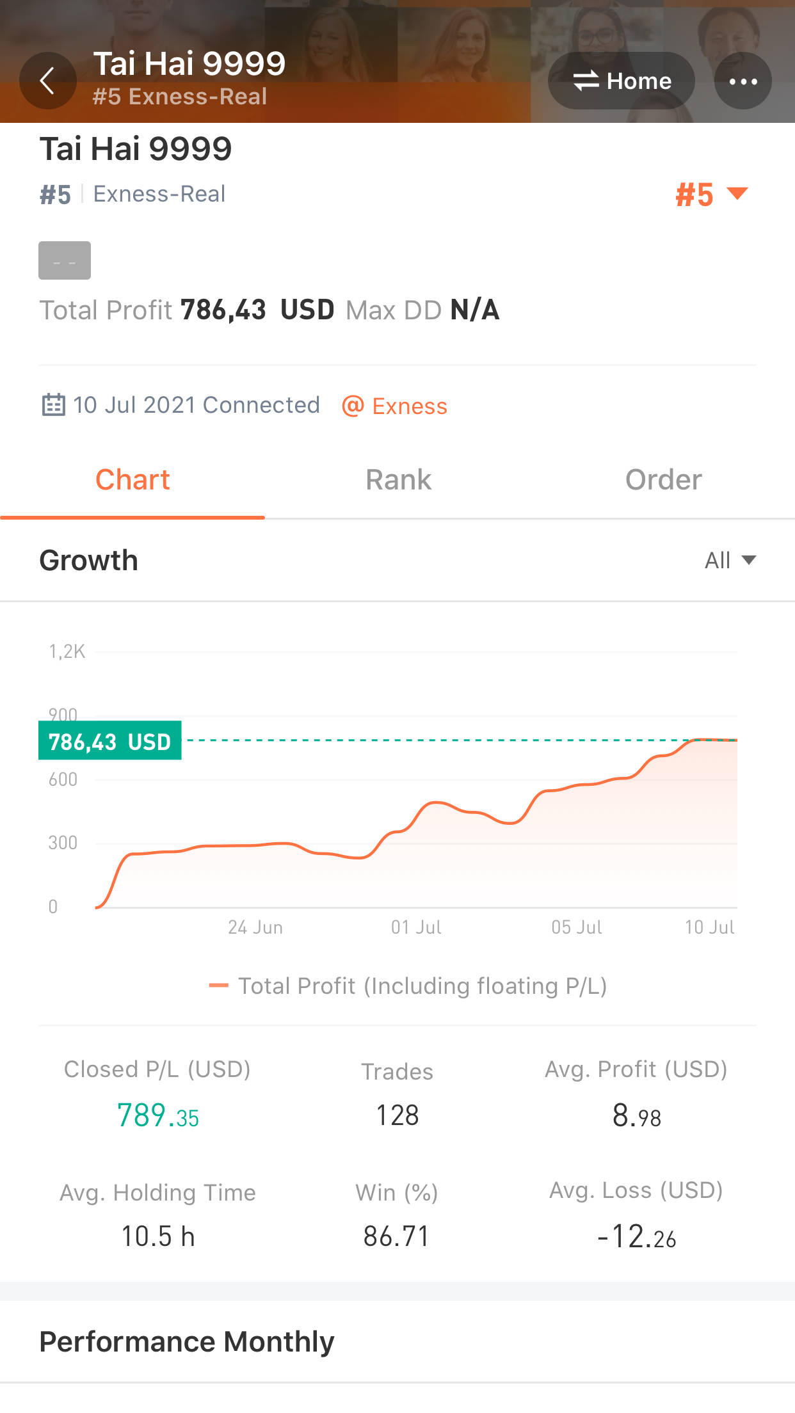Tap the Tai Hai 9999 header title

(x=189, y=64)
